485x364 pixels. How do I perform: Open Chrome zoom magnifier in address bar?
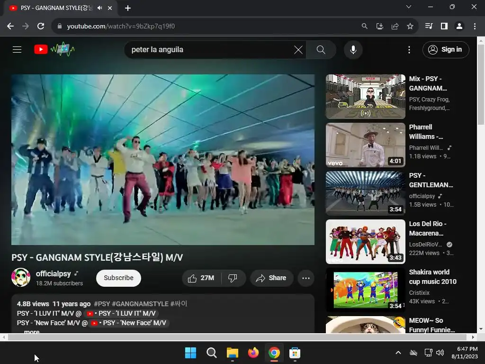coord(364,27)
